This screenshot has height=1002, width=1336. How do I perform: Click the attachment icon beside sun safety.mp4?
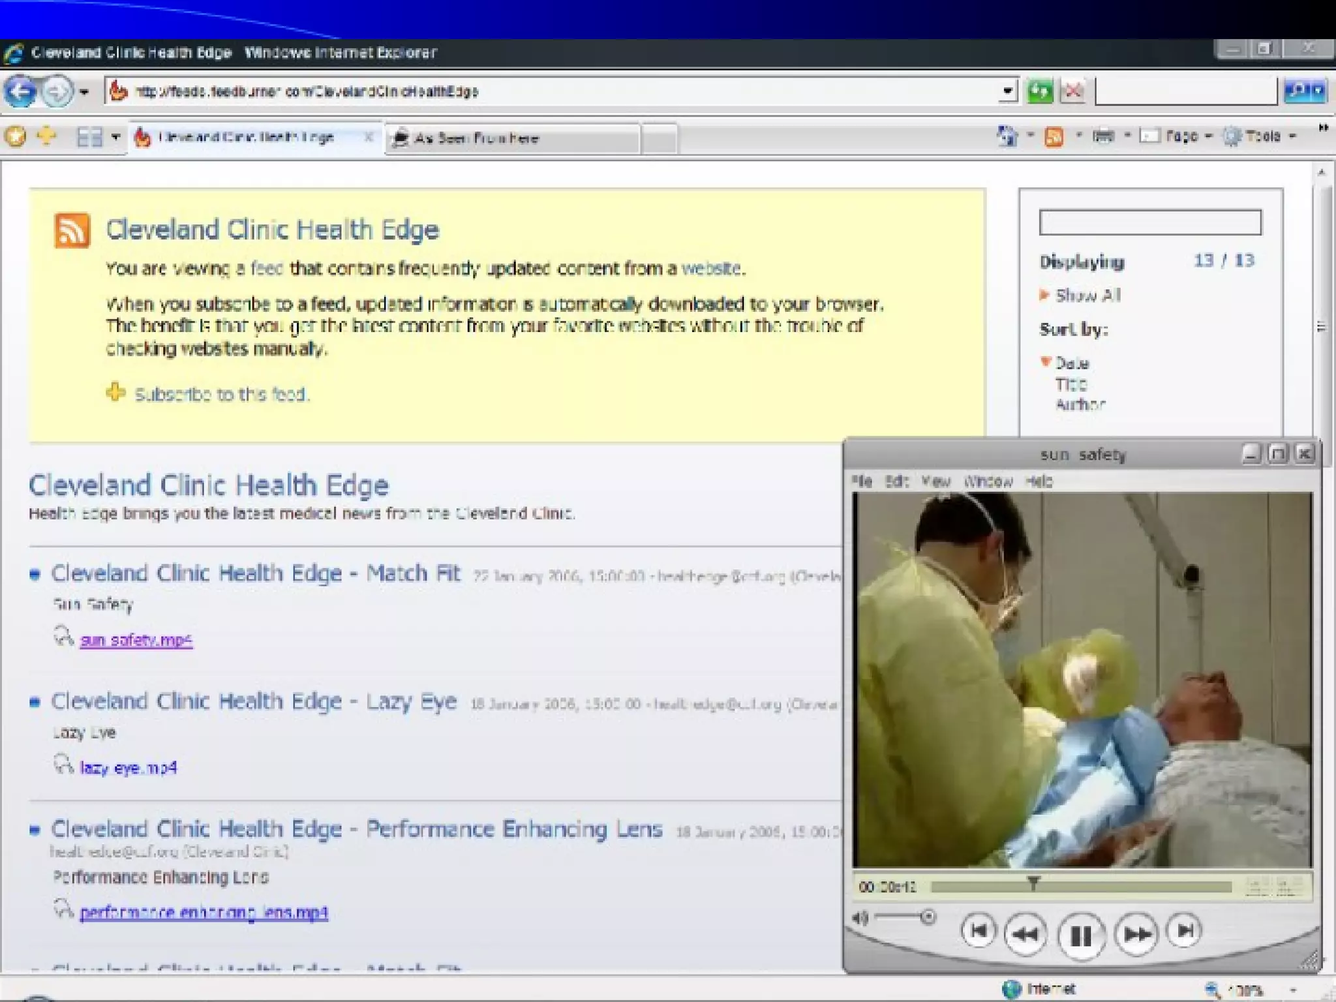(63, 636)
